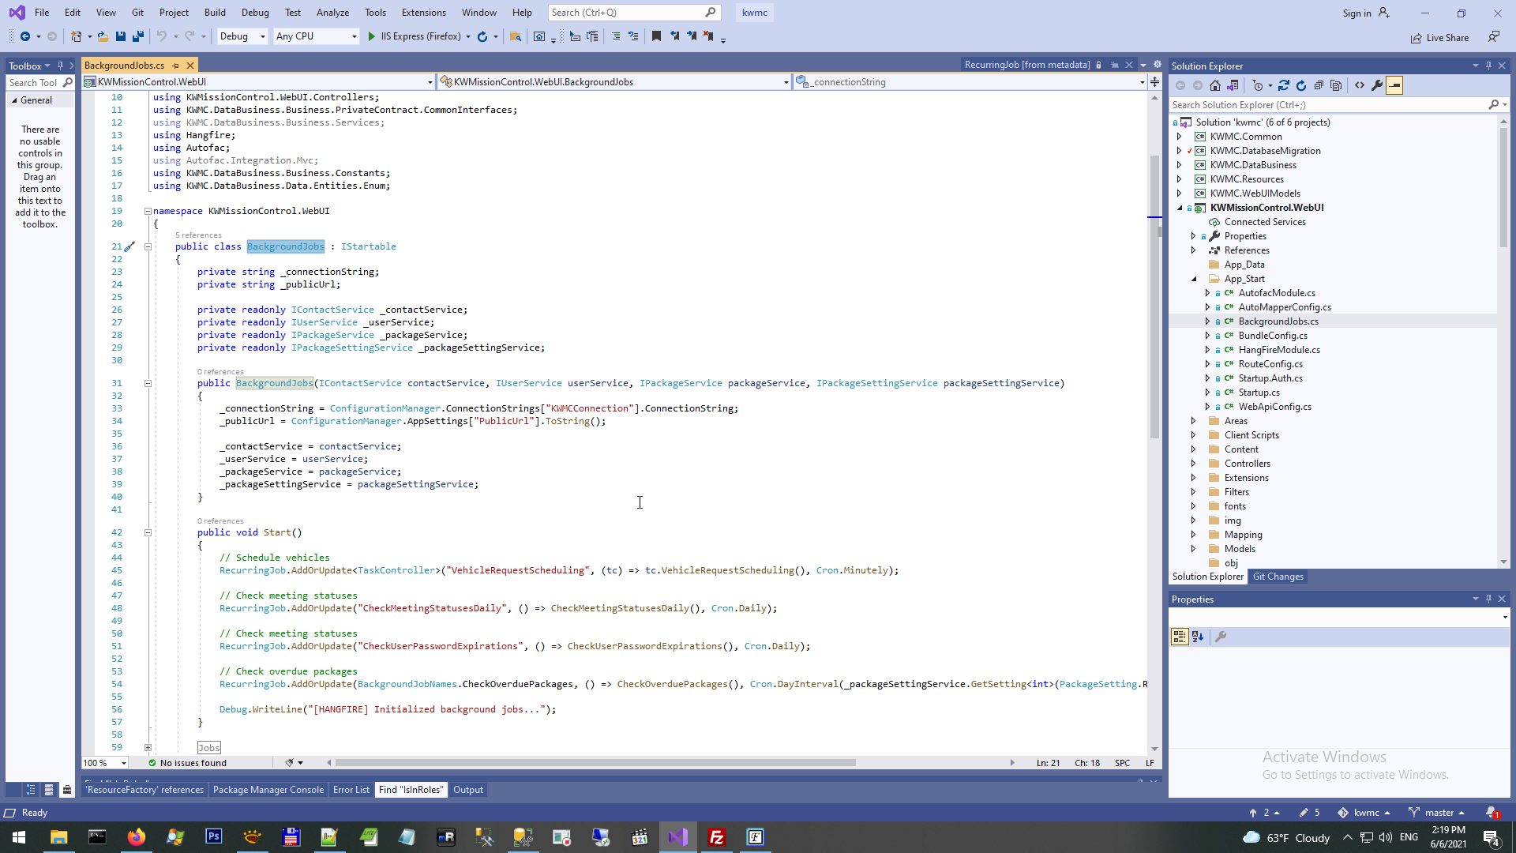Open the Any CPU platform dropdown

[316, 36]
